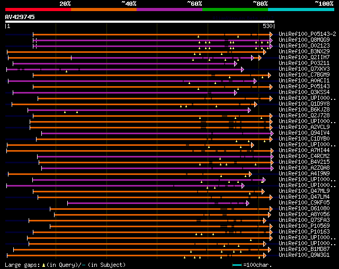Click the UniRef100_A0ACI1 label
339x269 pixels.
tap(304, 81)
